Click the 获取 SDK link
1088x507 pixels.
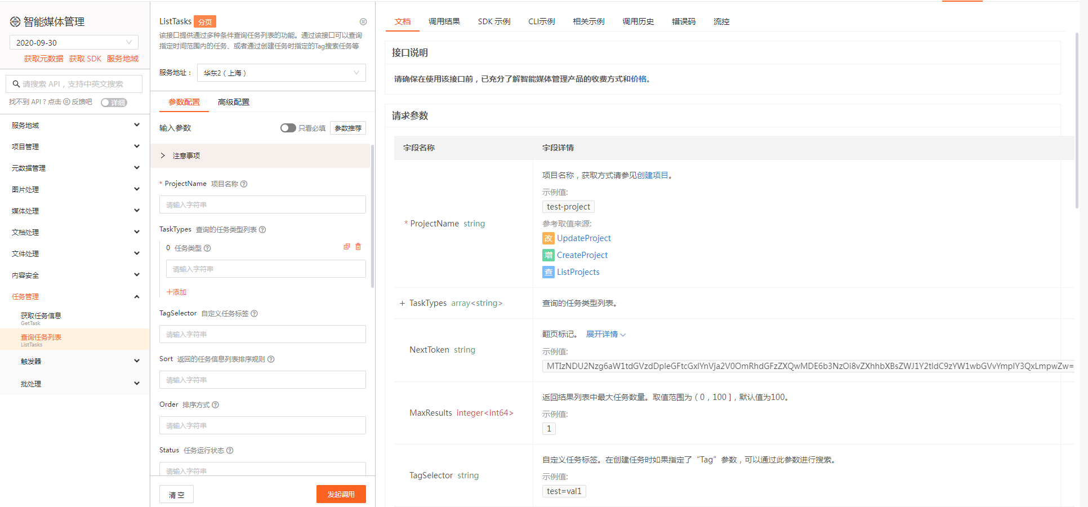(x=85, y=59)
